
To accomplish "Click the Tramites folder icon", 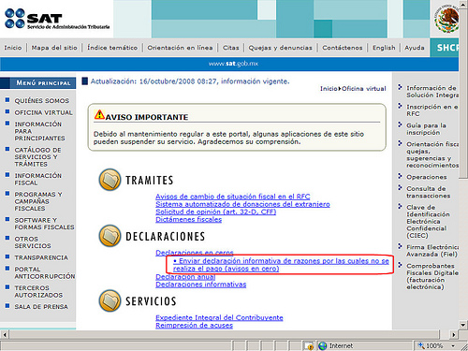I will (110, 180).
